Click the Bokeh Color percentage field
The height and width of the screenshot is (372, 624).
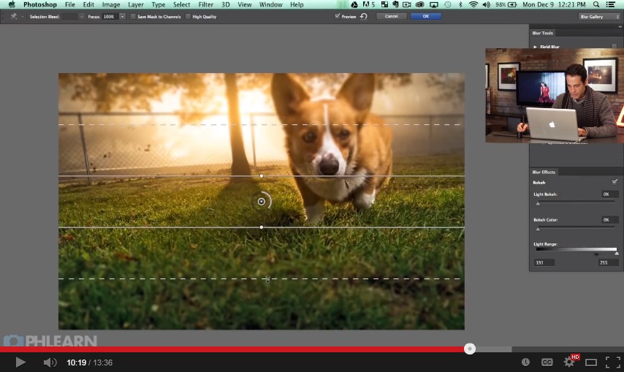click(x=609, y=220)
